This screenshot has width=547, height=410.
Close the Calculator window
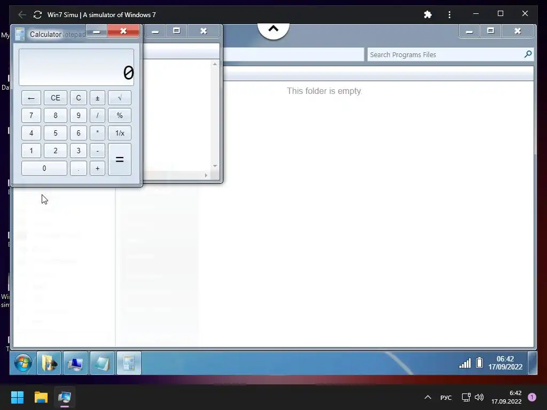(x=123, y=31)
